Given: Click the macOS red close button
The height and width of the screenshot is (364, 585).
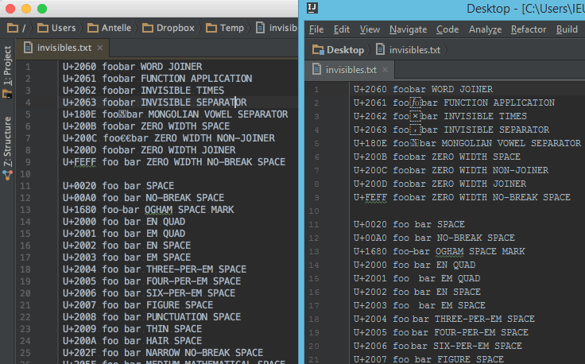Looking at the screenshot, I should click(x=10, y=9).
